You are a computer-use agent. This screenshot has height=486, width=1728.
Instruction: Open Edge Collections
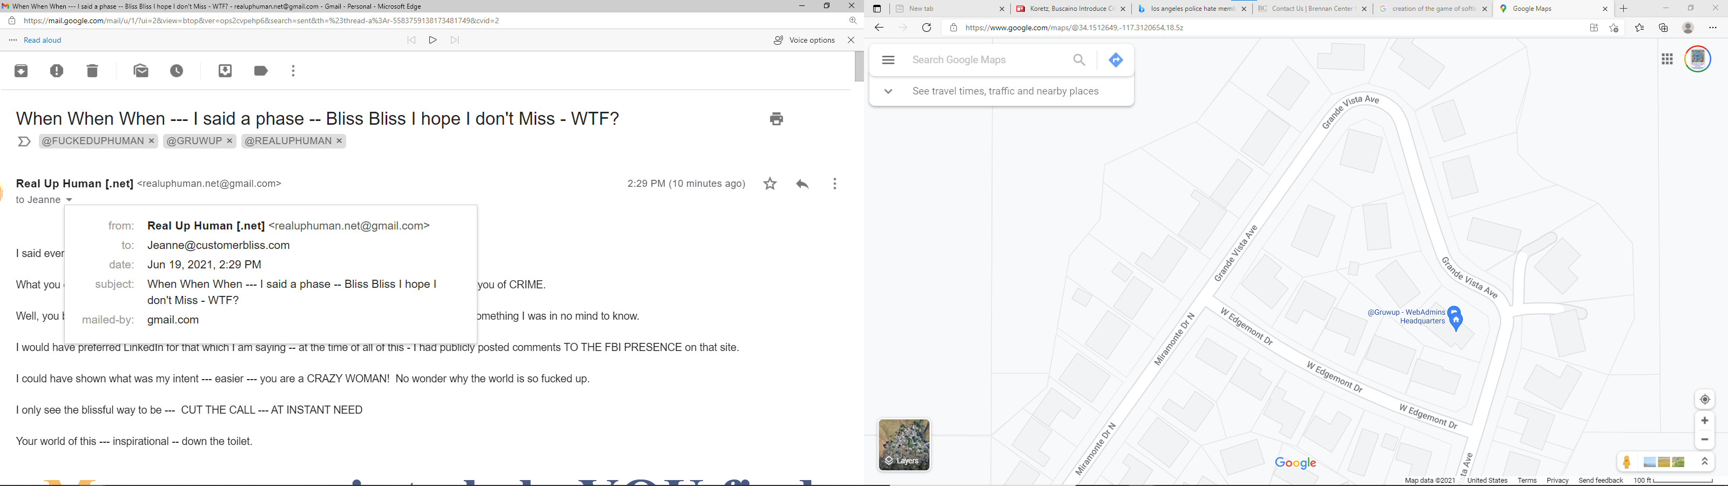click(1664, 28)
